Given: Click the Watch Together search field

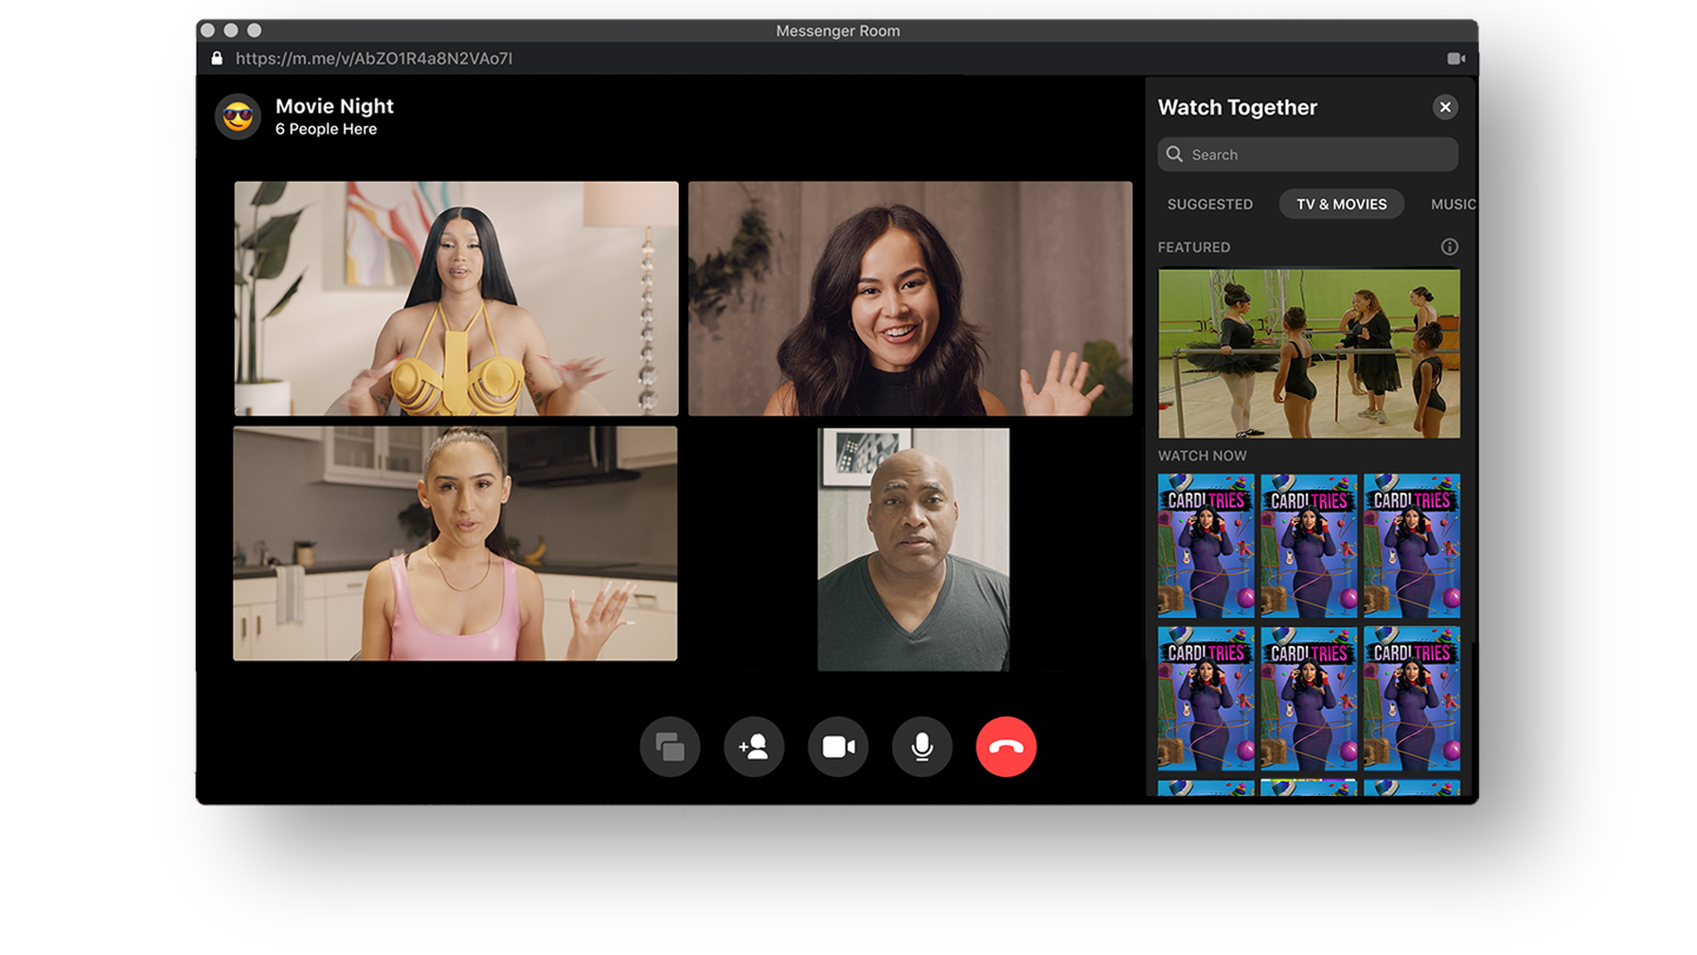Looking at the screenshot, I should (x=1316, y=154).
